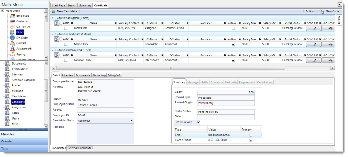Switch to the Interview tab
This screenshot has width=348, height=157.
(68, 75)
